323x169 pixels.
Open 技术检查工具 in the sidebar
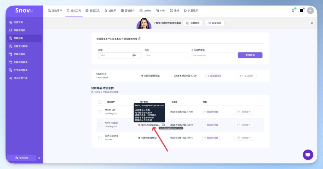[24, 78]
